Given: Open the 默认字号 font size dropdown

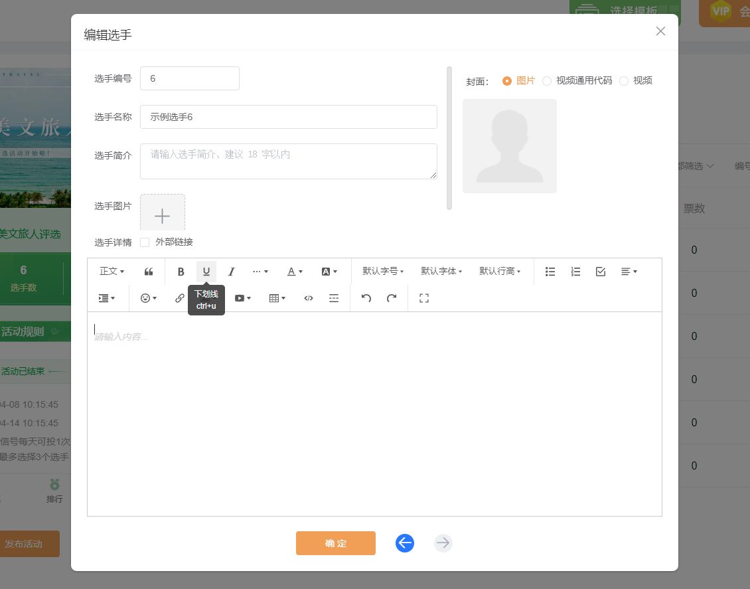Looking at the screenshot, I should [x=383, y=272].
